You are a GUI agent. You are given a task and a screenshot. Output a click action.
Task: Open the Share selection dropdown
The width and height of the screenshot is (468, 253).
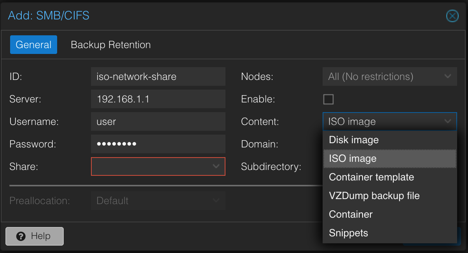[x=158, y=166]
